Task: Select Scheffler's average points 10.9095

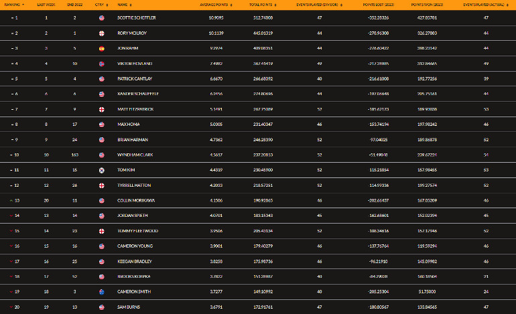Action: [216, 18]
